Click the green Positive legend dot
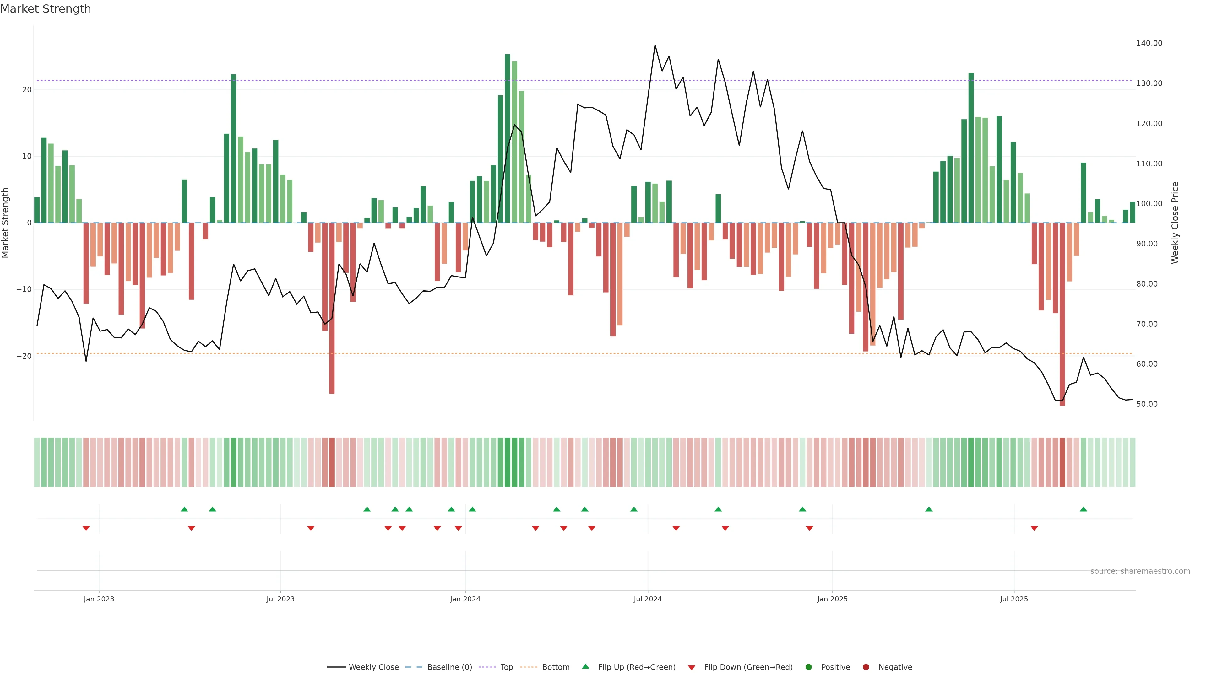 [x=808, y=667]
